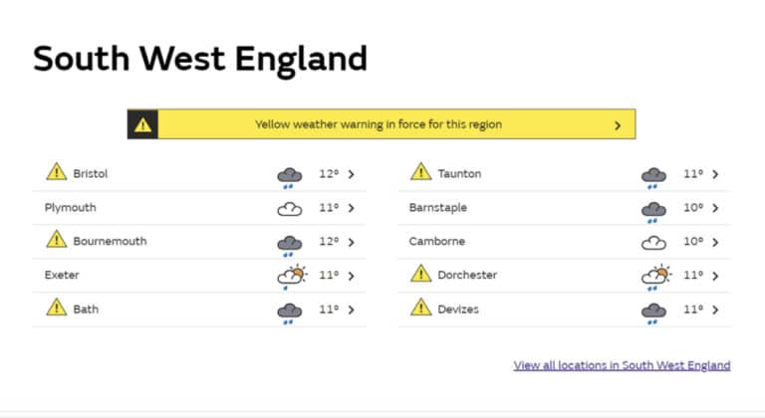765x418 pixels.
Task: Open the Plymouth forecast link
Action: point(71,208)
